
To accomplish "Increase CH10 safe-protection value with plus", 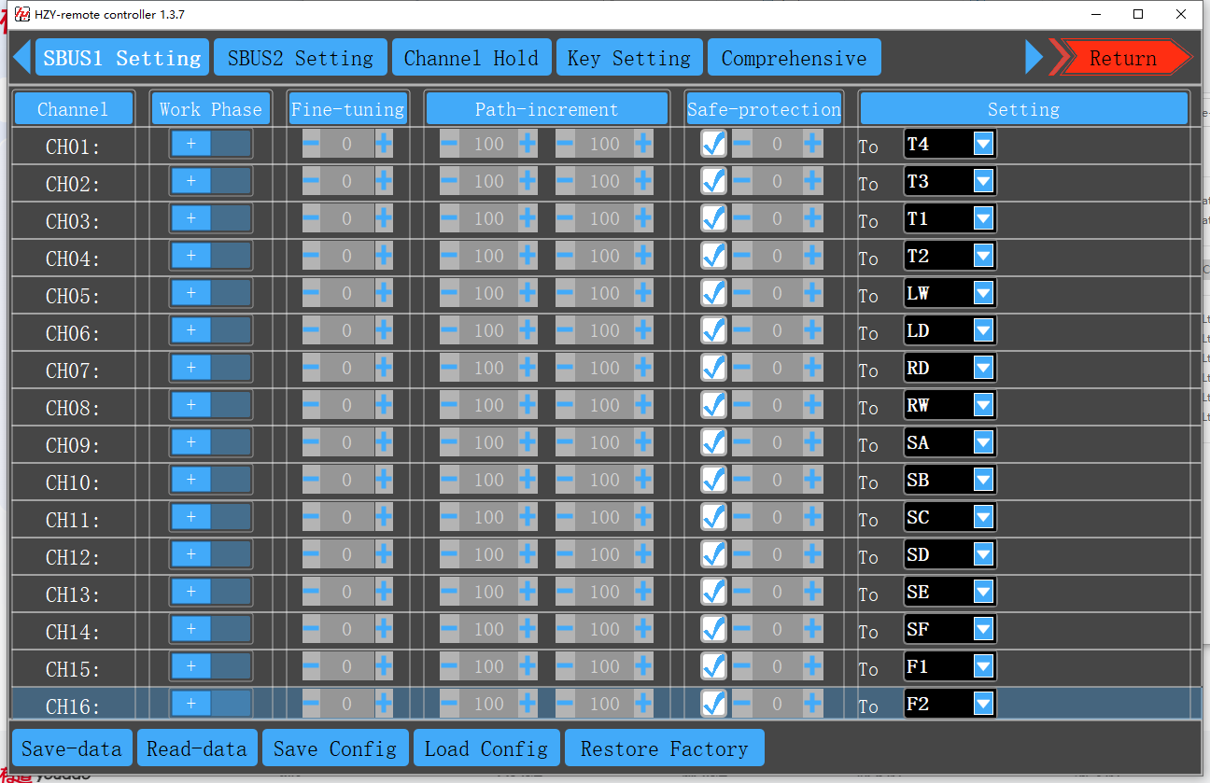I will tap(812, 480).
